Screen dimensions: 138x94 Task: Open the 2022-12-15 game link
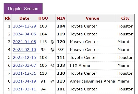coord(24,58)
